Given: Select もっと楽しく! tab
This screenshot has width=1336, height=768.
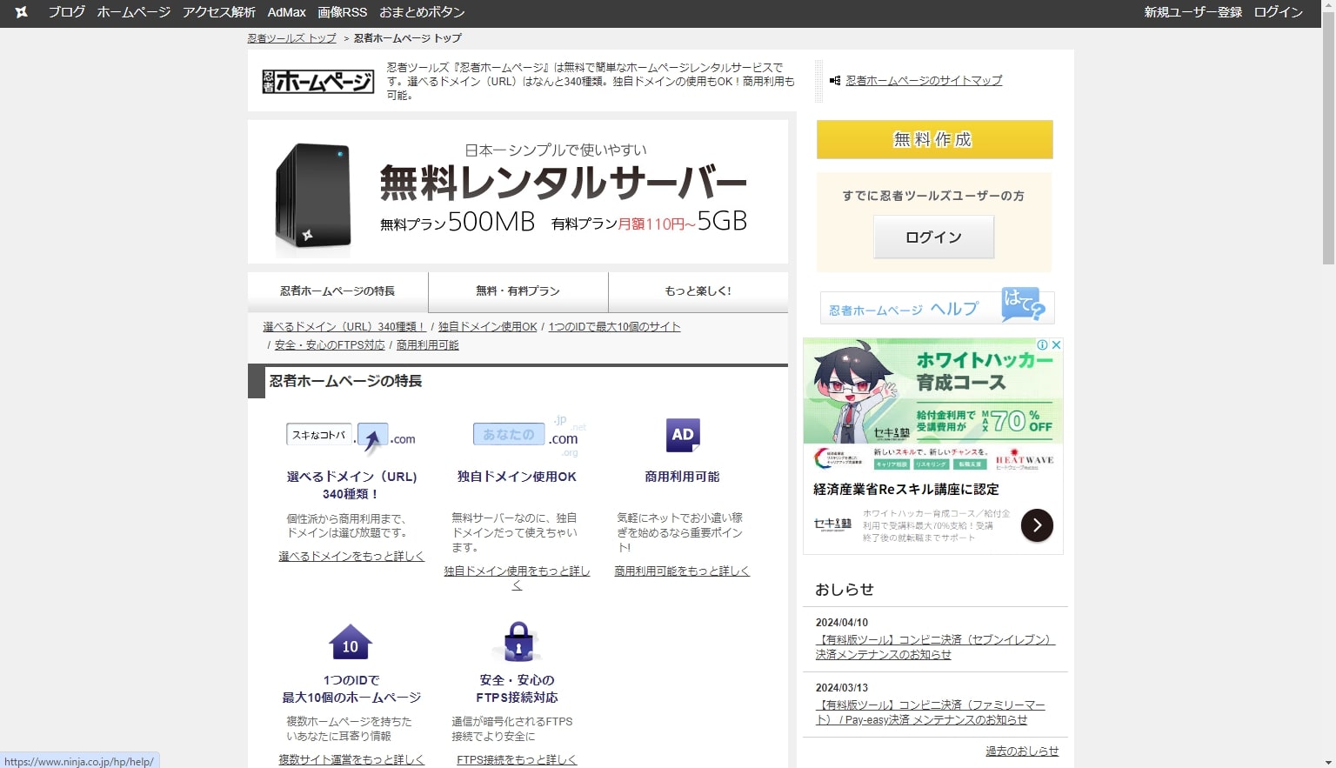Looking at the screenshot, I should coord(698,291).
